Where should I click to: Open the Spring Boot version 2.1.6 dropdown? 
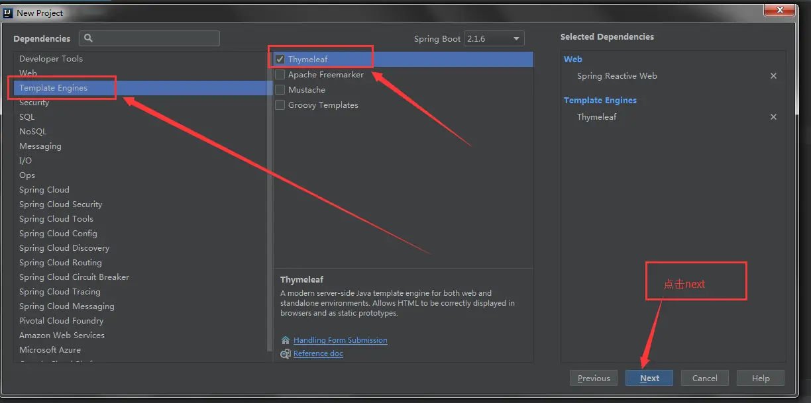coord(494,39)
